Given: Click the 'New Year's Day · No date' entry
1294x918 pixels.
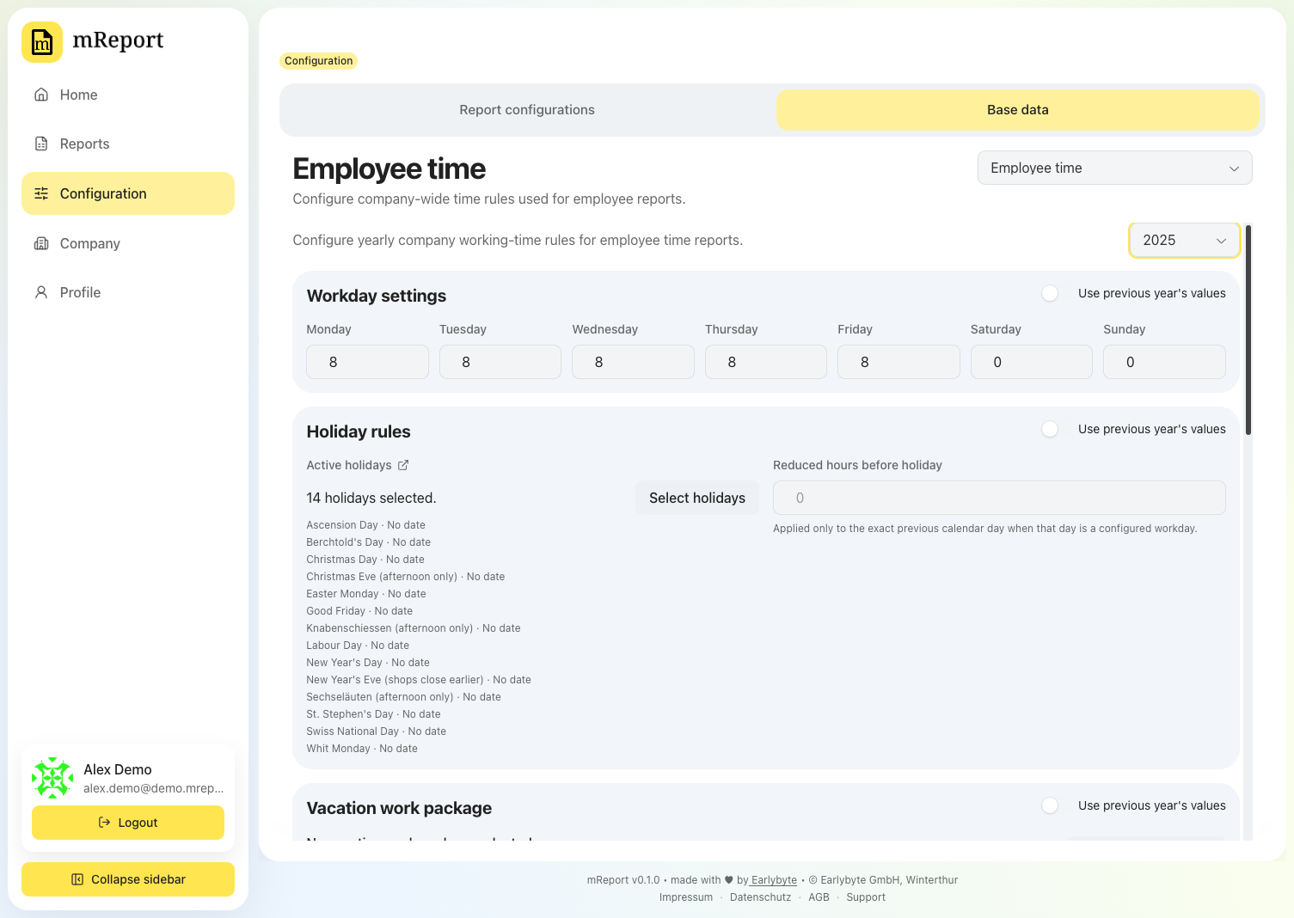Looking at the screenshot, I should tap(368, 663).
